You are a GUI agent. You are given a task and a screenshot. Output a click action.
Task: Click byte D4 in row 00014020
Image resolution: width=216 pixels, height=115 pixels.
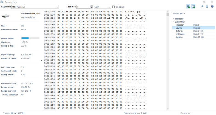[x=79, y=18]
